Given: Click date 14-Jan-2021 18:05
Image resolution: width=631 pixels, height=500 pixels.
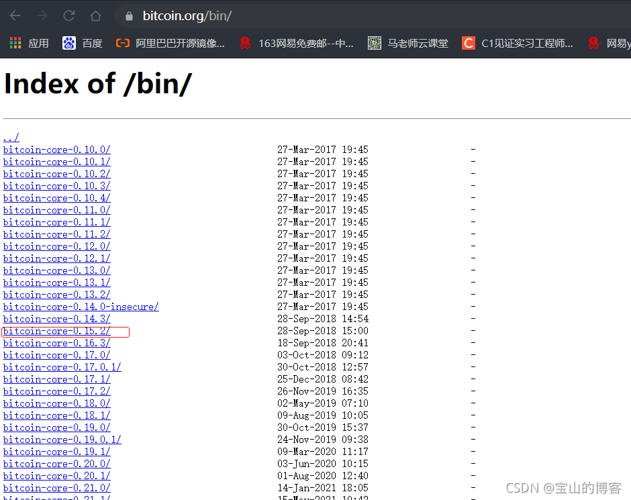Looking at the screenshot, I should point(323,487).
